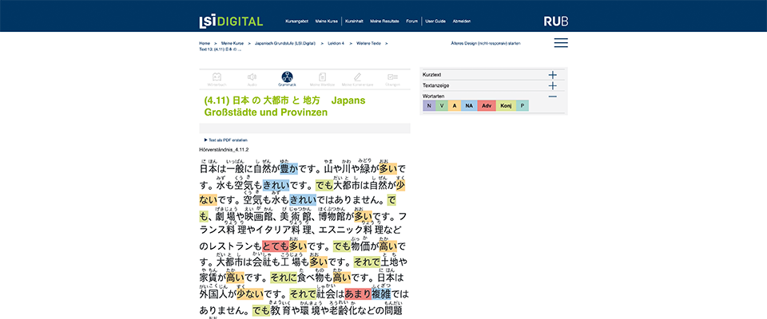Toggle noun (N) highlighting
Viewport: 767px width, 319px height.
(x=429, y=105)
